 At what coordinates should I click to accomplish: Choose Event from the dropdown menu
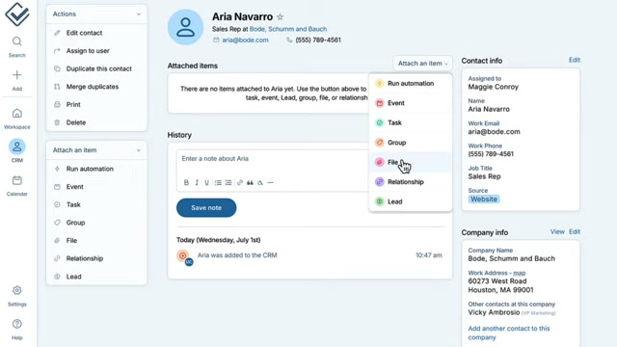point(411,103)
